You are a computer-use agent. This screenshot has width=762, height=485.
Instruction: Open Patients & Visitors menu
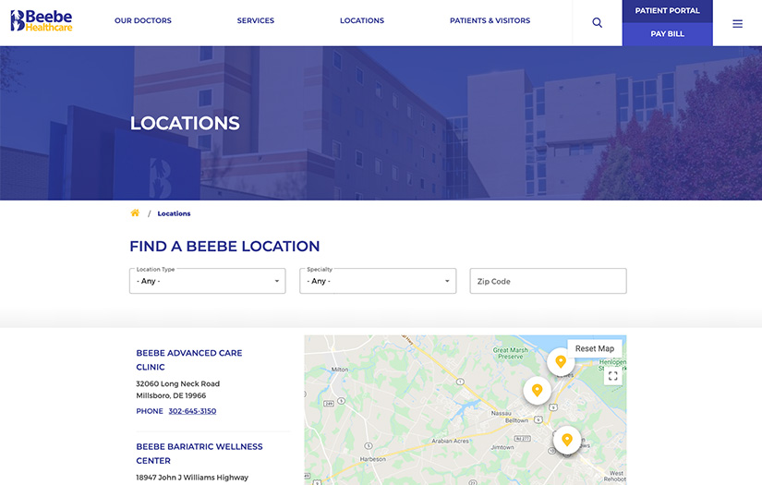[490, 20]
